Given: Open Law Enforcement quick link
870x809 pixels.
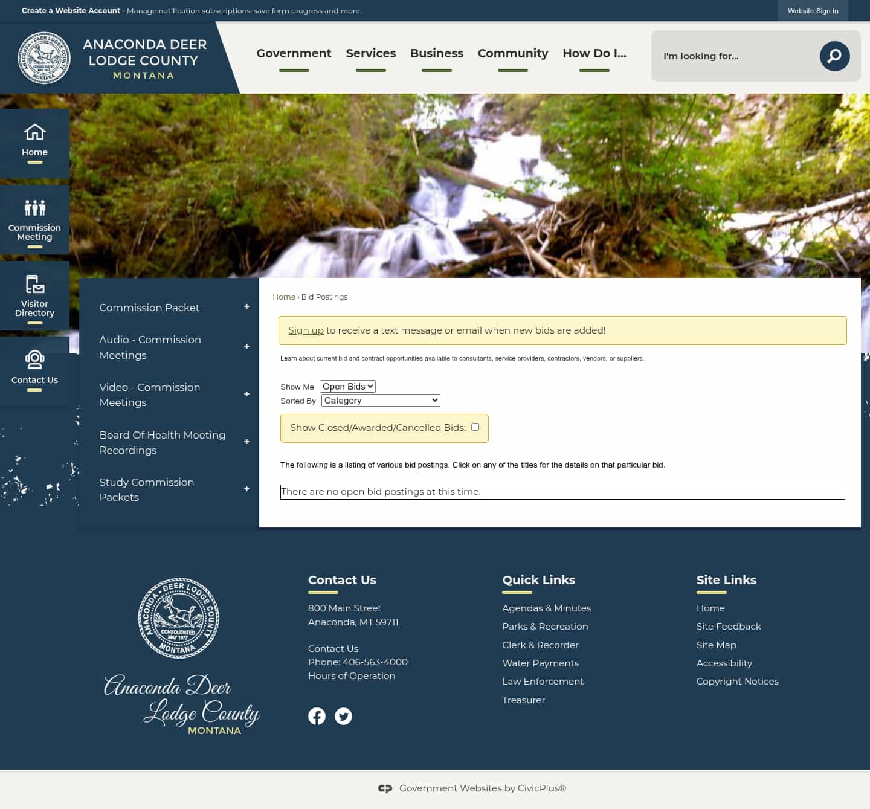Looking at the screenshot, I should tap(543, 682).
